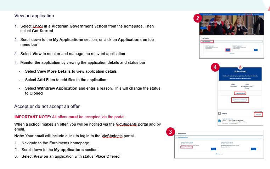
Task: Open the Proof of Birth sample file link
Action: click(227, 119)
